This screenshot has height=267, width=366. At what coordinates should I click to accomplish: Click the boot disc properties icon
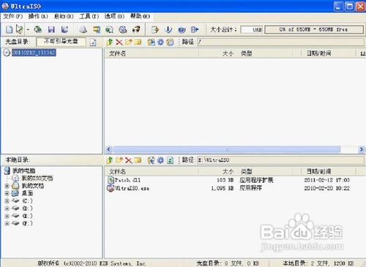pos(93,42)
